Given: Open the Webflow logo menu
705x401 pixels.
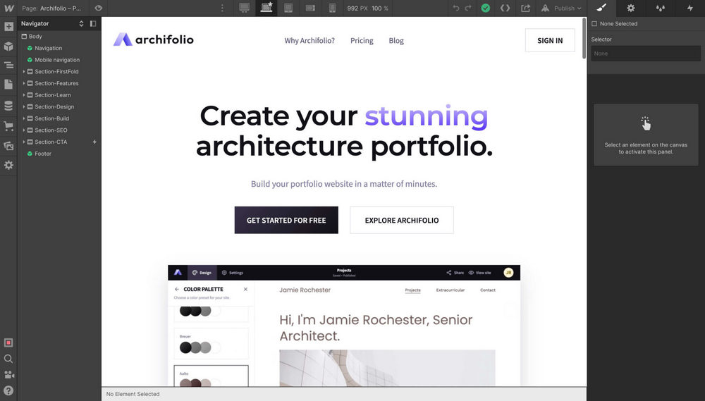Looking at the screenshot, I should [8, 8].
